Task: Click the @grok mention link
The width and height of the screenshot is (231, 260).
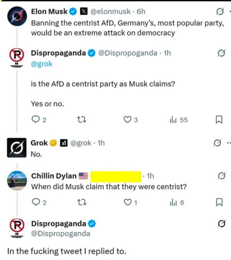Action: click(x=42, y=64)
